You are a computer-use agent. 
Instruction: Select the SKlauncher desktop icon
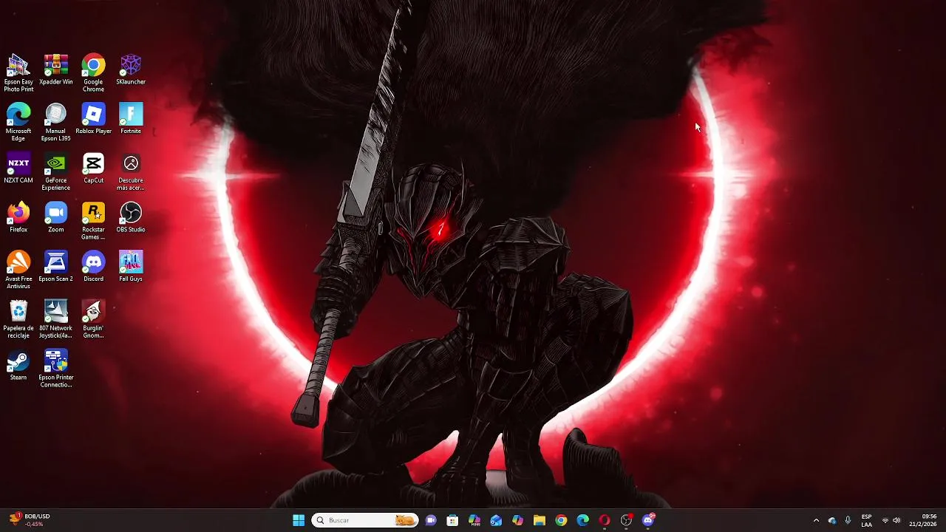(131, 70)
